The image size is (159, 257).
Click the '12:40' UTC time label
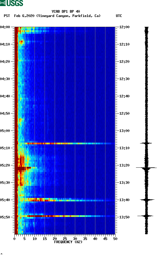(124, 96)
